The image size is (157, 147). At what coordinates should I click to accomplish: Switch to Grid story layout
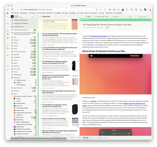point(107,138)
